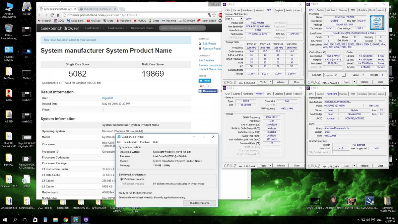Screen dimensions: 398x224
Task: Switch to Graphics tab in SPD CPU-Z window
Action: [x=279, y=10]
